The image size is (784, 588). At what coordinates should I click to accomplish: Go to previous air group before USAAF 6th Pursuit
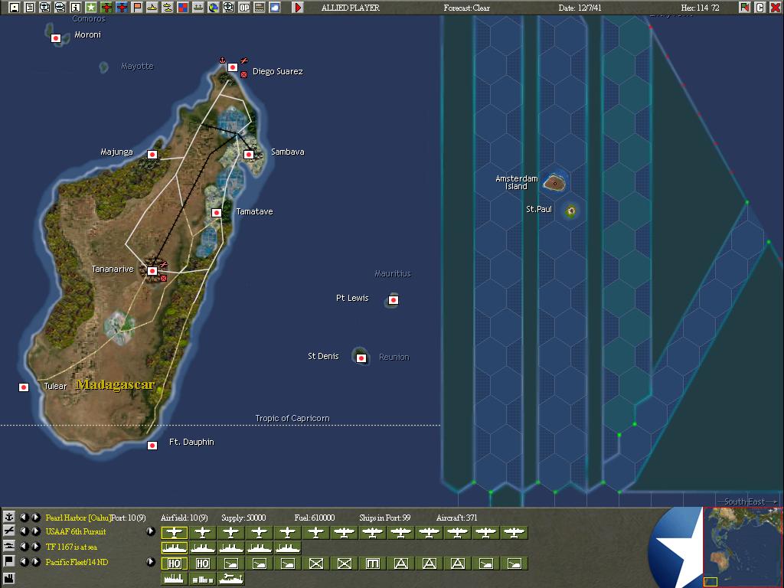(24, 531)
